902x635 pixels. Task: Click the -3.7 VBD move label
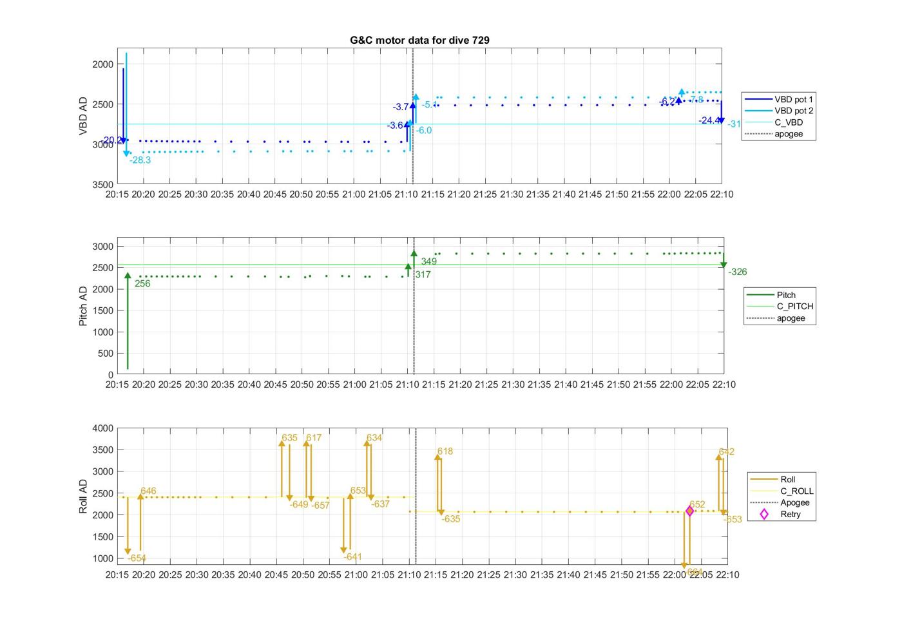click(x=401, y=107)
